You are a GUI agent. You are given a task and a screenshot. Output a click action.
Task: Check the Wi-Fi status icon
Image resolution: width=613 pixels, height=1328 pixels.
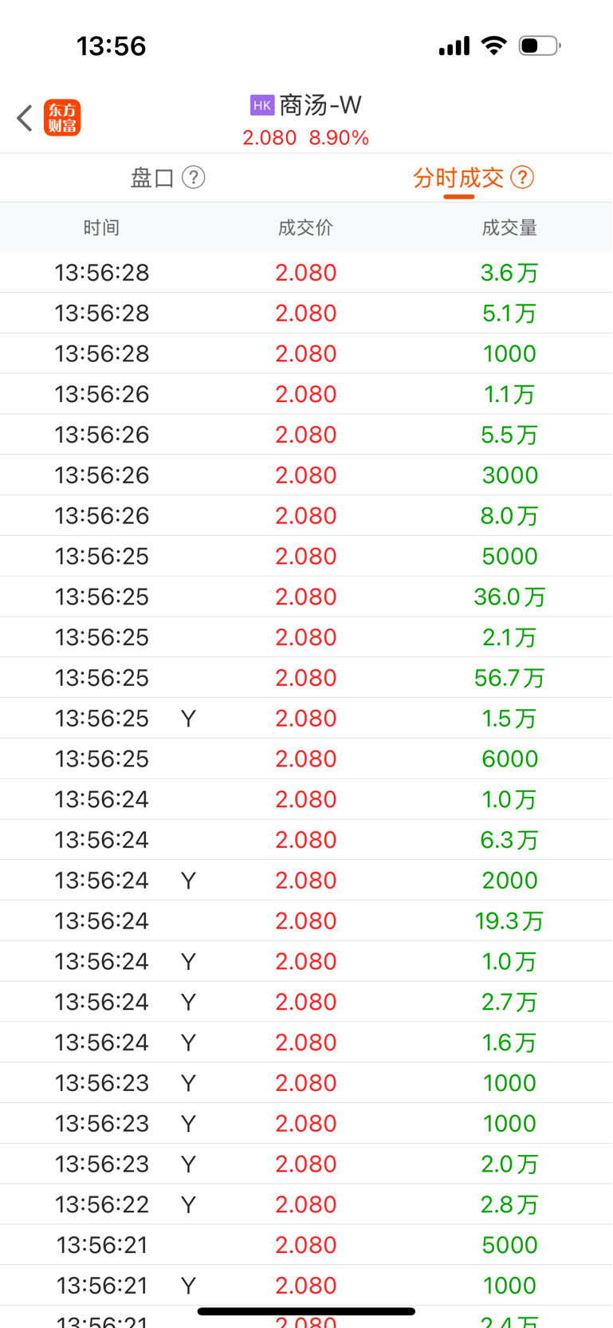494,45
